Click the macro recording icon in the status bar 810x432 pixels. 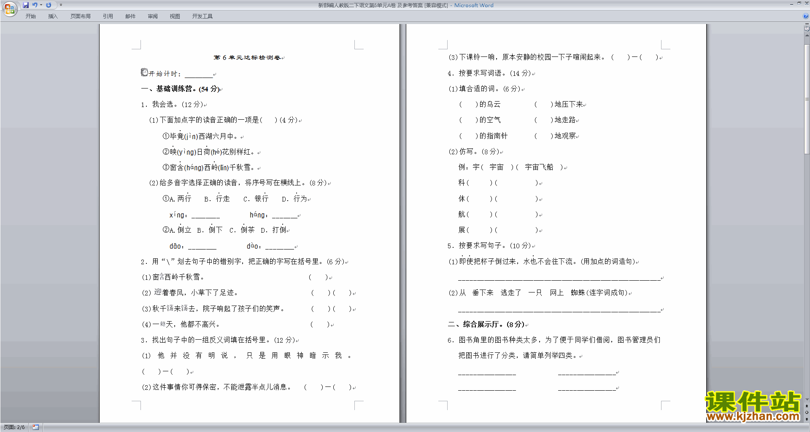click(x=36, y=427)
